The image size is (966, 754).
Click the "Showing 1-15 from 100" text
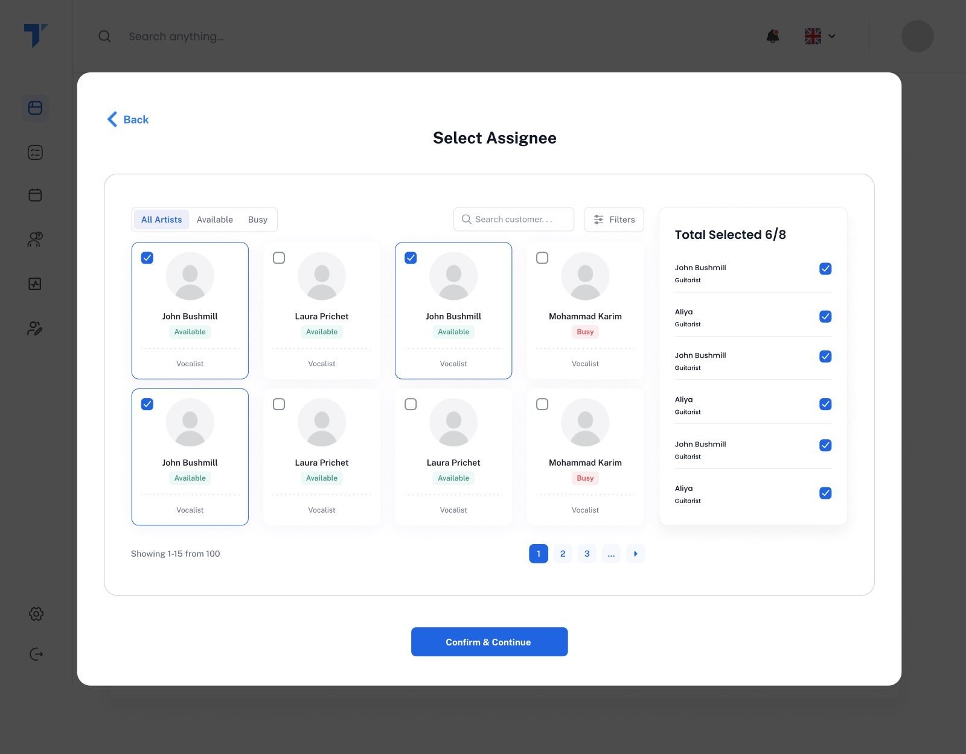click(176, 554)
